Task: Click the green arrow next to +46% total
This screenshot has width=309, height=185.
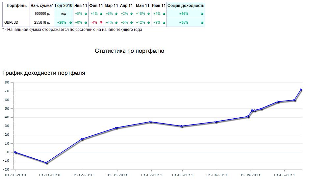Action: (202, 14)
